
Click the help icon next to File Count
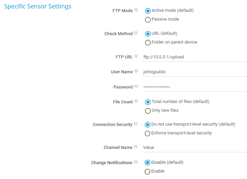(136, 101)
